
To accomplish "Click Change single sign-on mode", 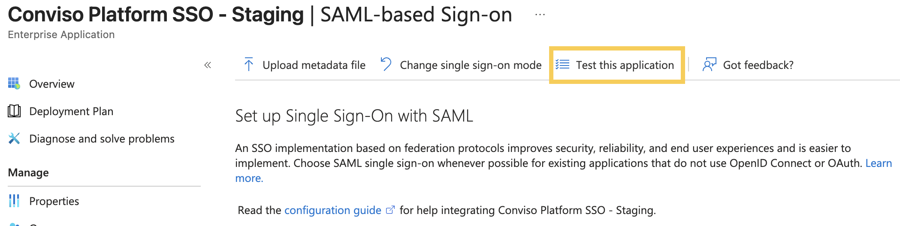I will (x=461, y=65).
